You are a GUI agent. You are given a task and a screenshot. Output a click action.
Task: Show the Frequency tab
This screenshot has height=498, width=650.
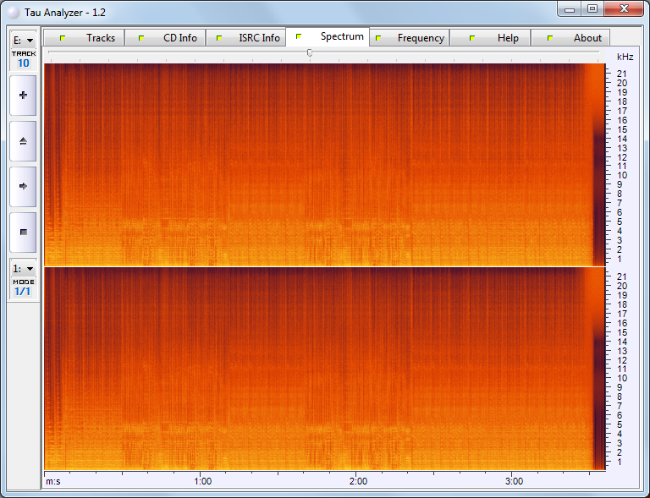click(x=421, y=38)
